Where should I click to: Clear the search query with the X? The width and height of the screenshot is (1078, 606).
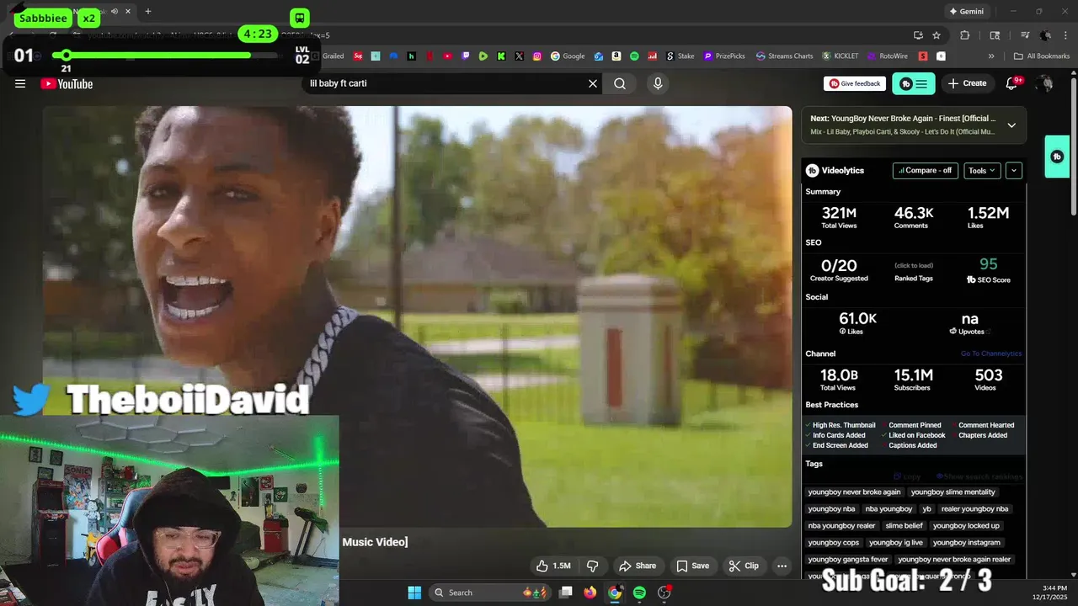[593, 83]
